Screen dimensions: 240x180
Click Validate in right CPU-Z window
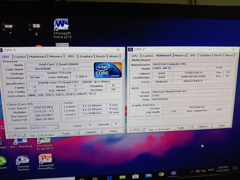[x=202, y=126]
